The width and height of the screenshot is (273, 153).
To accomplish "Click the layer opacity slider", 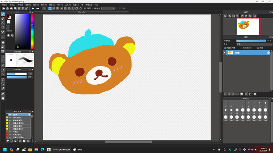I will (x=251, y=40).
